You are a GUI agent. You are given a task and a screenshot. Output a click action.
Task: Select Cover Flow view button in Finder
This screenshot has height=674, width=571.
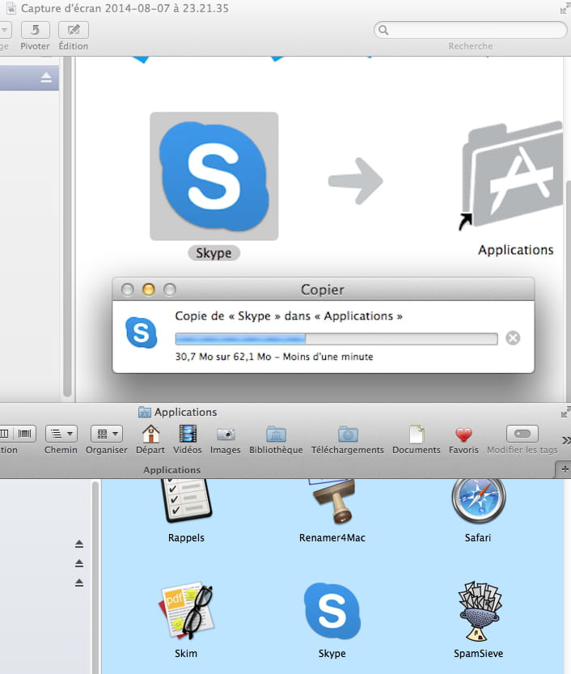(24, 434)
